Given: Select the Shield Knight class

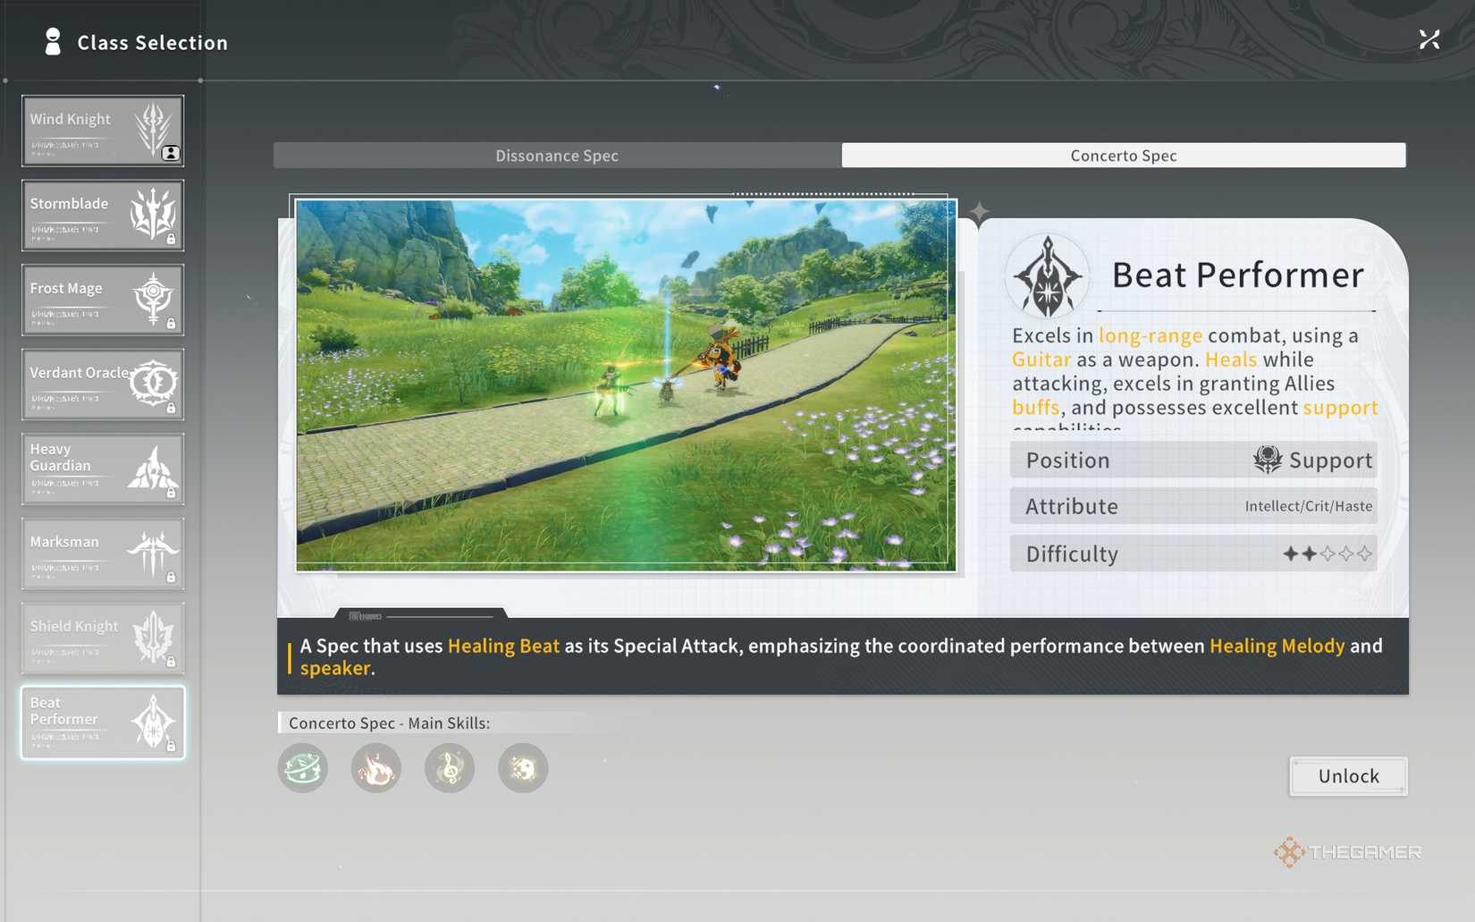Looking at the screenshot, I should pyautogui.click(x=103, y=638).
